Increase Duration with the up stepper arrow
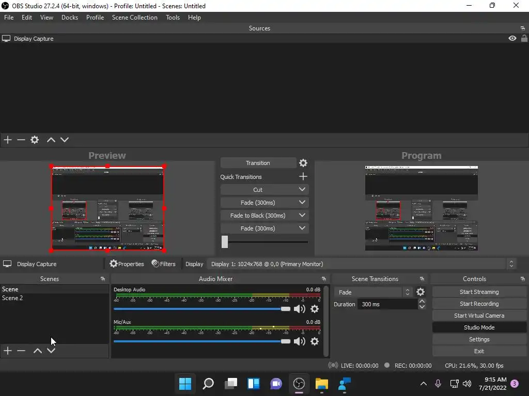Image resolution: width=529 pixels, height=396 pixels. (422, 301)
